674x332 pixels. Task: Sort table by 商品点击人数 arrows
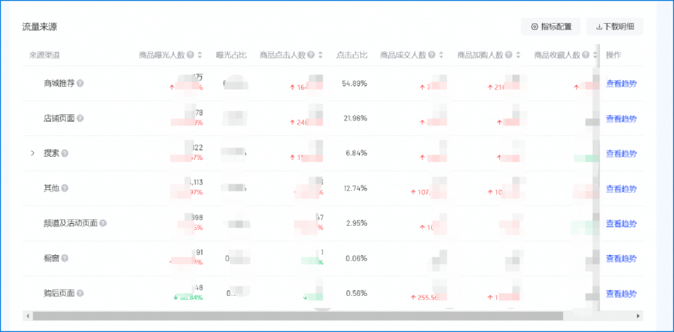tap(320, 55)
